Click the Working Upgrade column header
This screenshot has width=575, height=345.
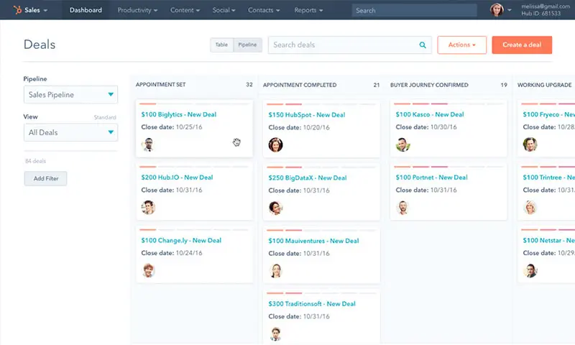pyautogui.click(x=545, y=85)
